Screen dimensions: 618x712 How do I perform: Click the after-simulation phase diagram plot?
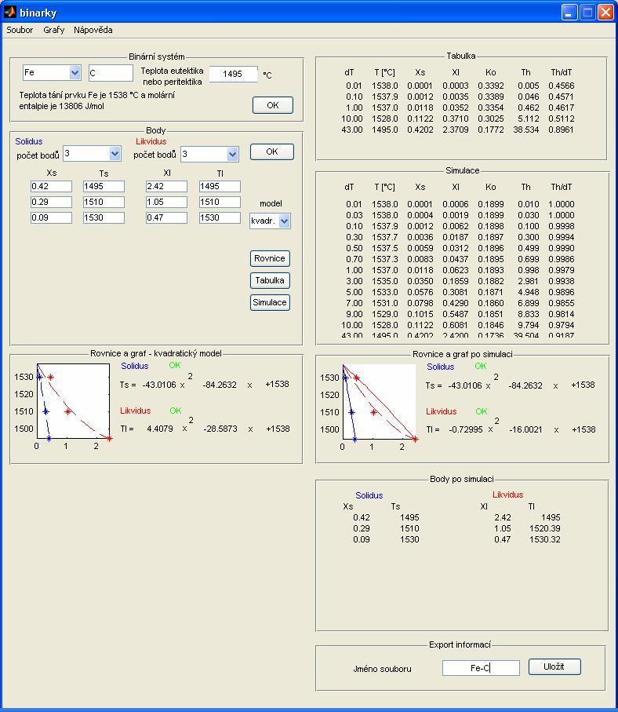379,402
